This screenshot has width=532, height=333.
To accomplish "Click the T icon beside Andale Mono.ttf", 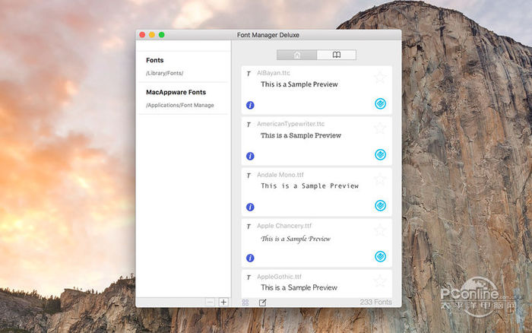I will 249,176.
